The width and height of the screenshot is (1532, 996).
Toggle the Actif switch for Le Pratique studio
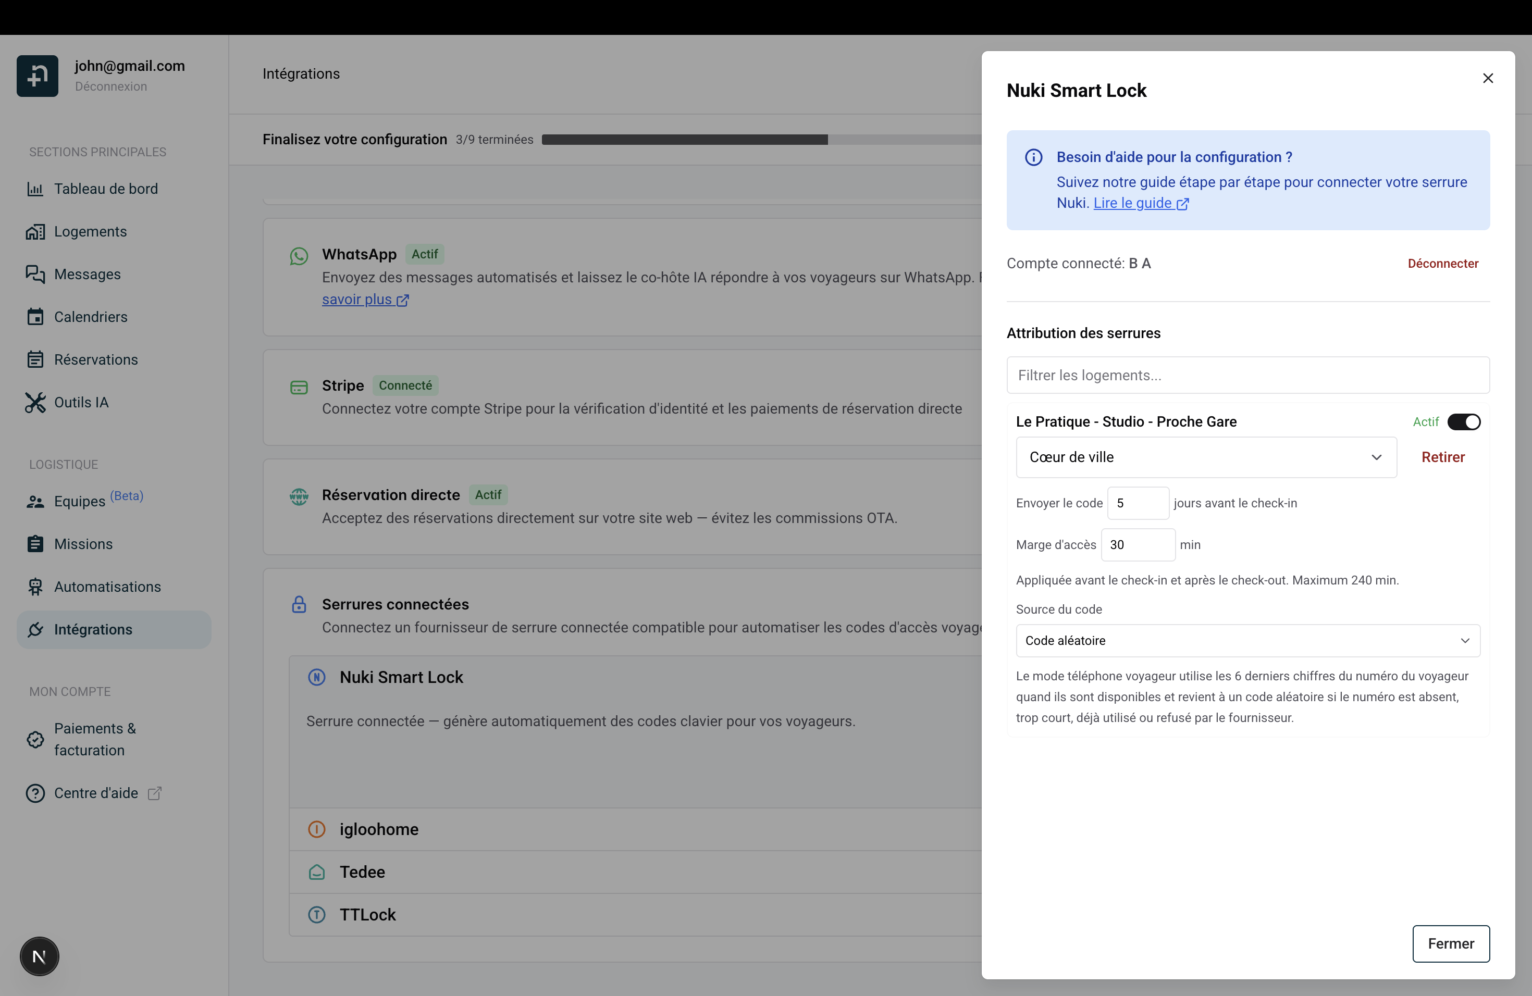tap(1464, 422)
